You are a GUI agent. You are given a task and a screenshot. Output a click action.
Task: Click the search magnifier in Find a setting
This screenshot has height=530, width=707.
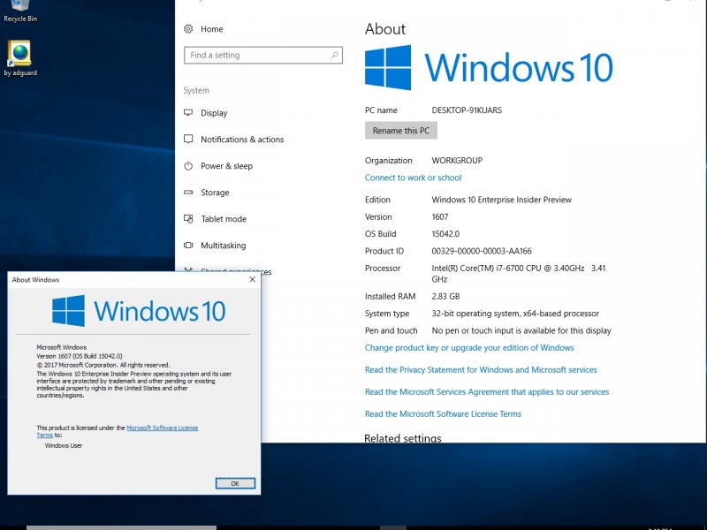[x=335, y=55]
